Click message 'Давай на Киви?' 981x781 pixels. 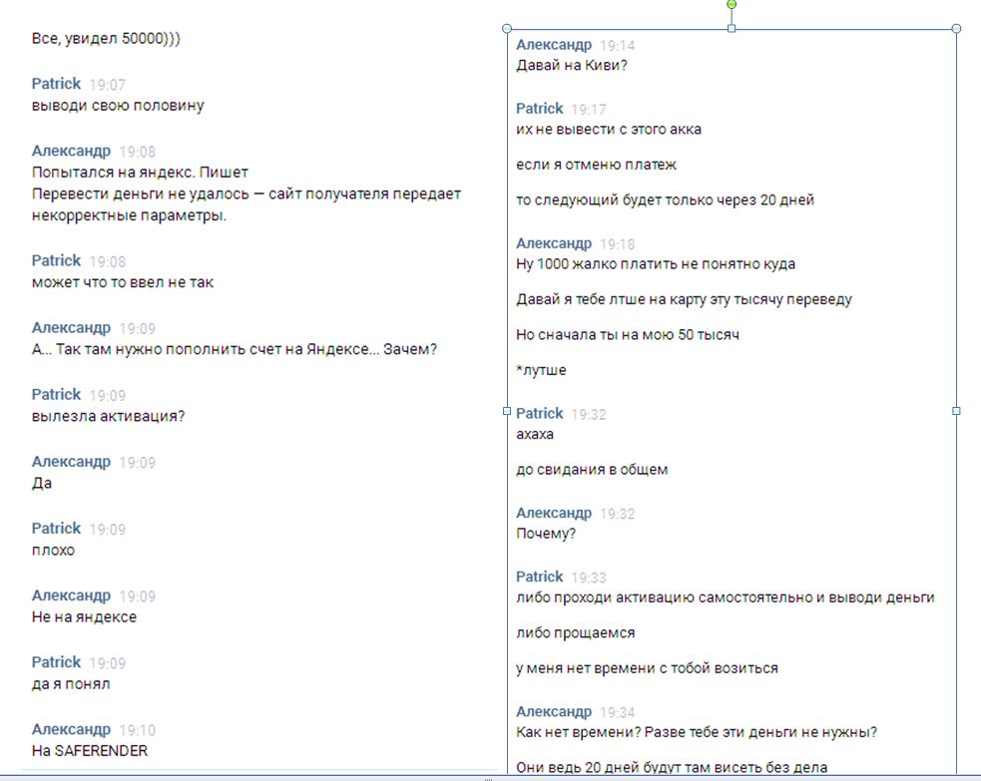[x=572, y=65]
